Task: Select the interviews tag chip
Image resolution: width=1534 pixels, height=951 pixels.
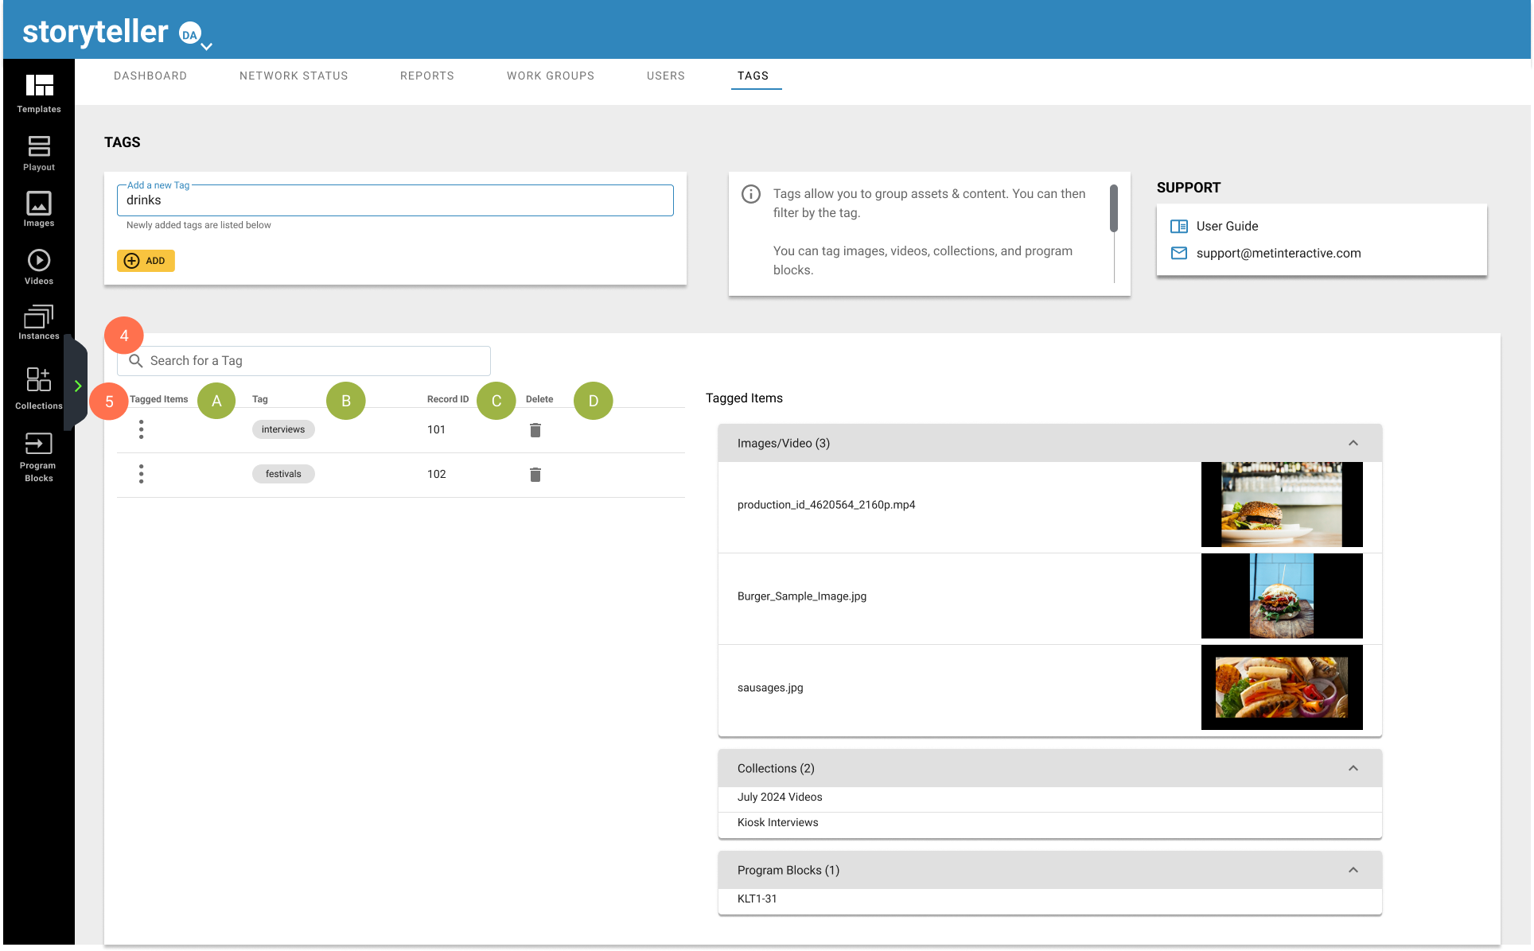Action: tap(283, 429)
